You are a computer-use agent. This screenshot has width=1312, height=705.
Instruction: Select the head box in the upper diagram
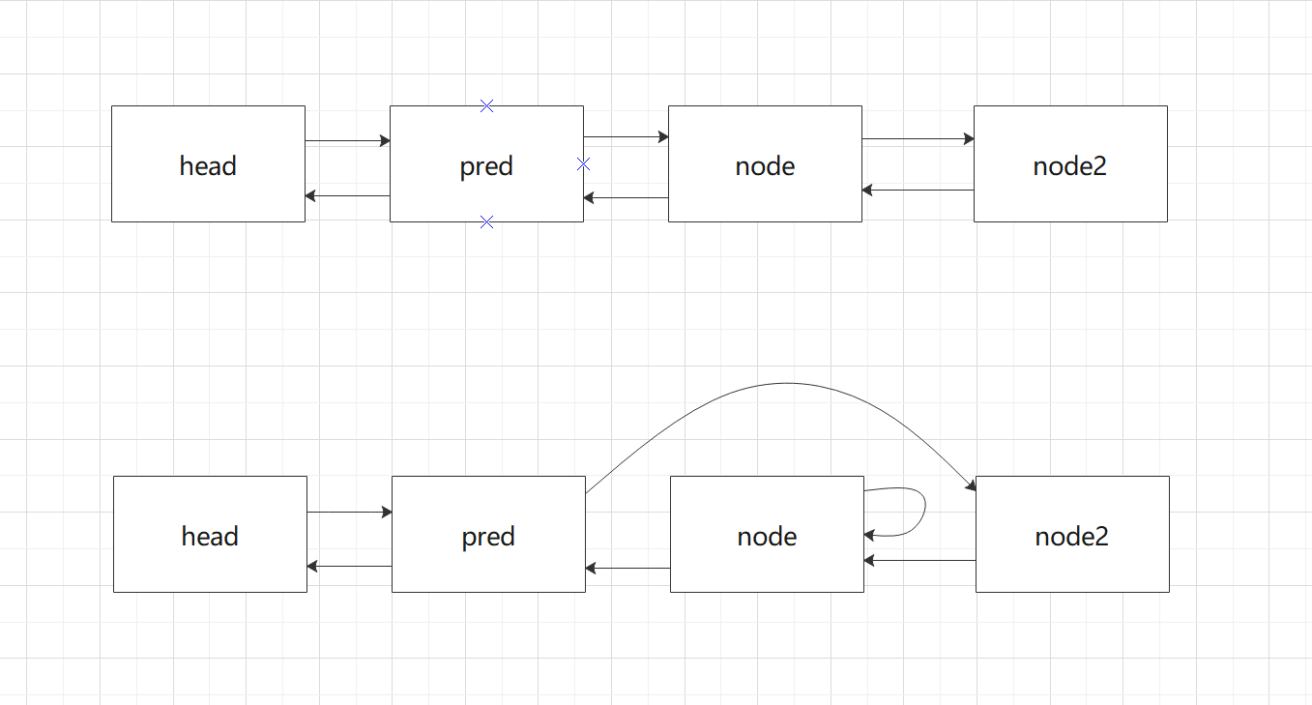click(208, 164)
